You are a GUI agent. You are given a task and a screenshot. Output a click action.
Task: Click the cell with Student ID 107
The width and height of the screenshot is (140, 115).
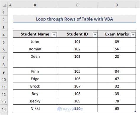tap(77, 86)
